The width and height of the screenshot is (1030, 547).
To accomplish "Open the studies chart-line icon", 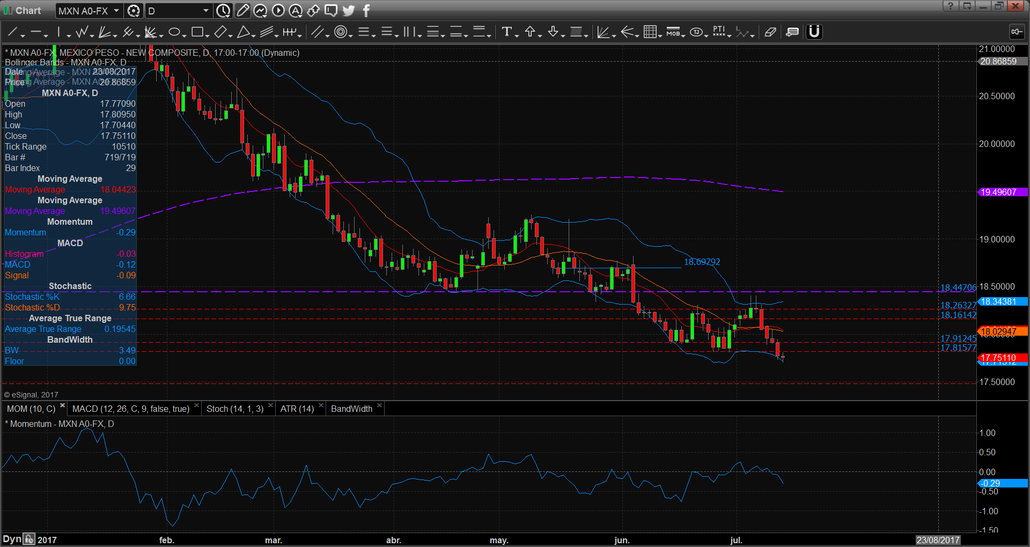I will point(260,11).
